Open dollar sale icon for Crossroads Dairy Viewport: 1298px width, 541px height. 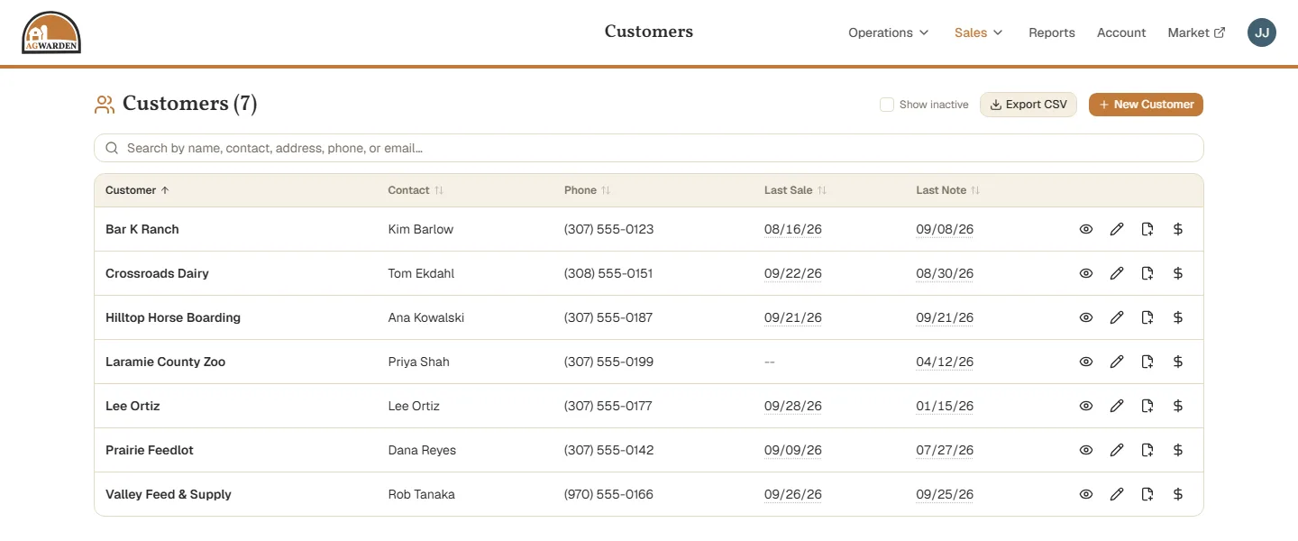[1178, 273]
